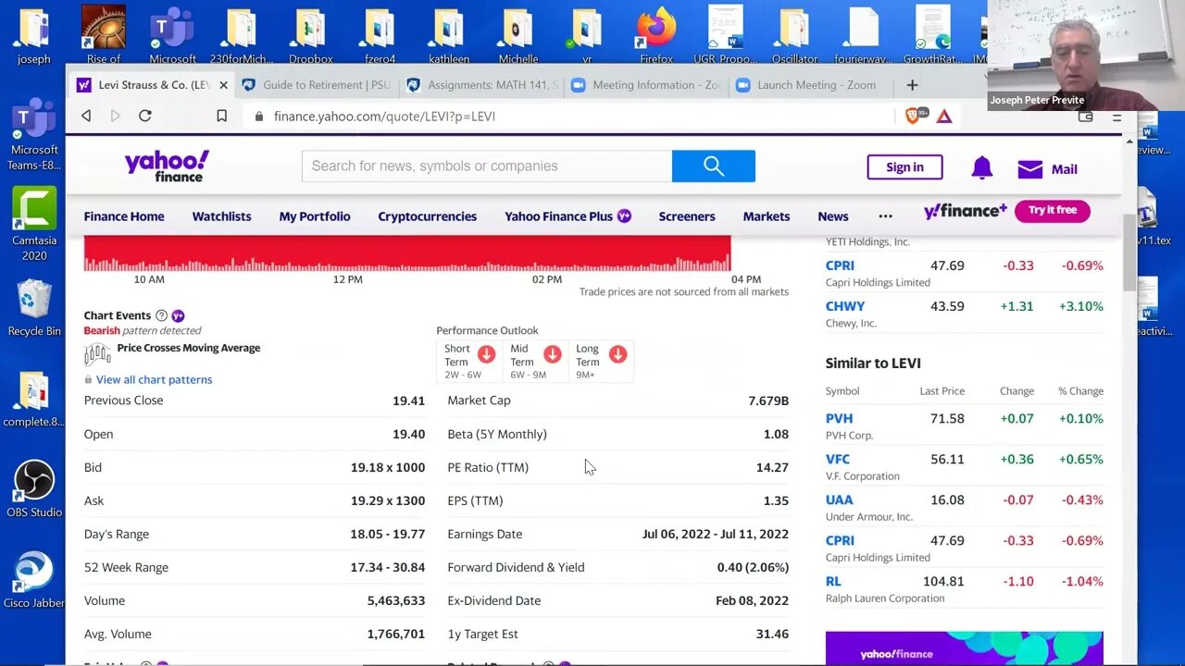Open the OBS Studio desktop icon
1185x666 pixels.
34,489
